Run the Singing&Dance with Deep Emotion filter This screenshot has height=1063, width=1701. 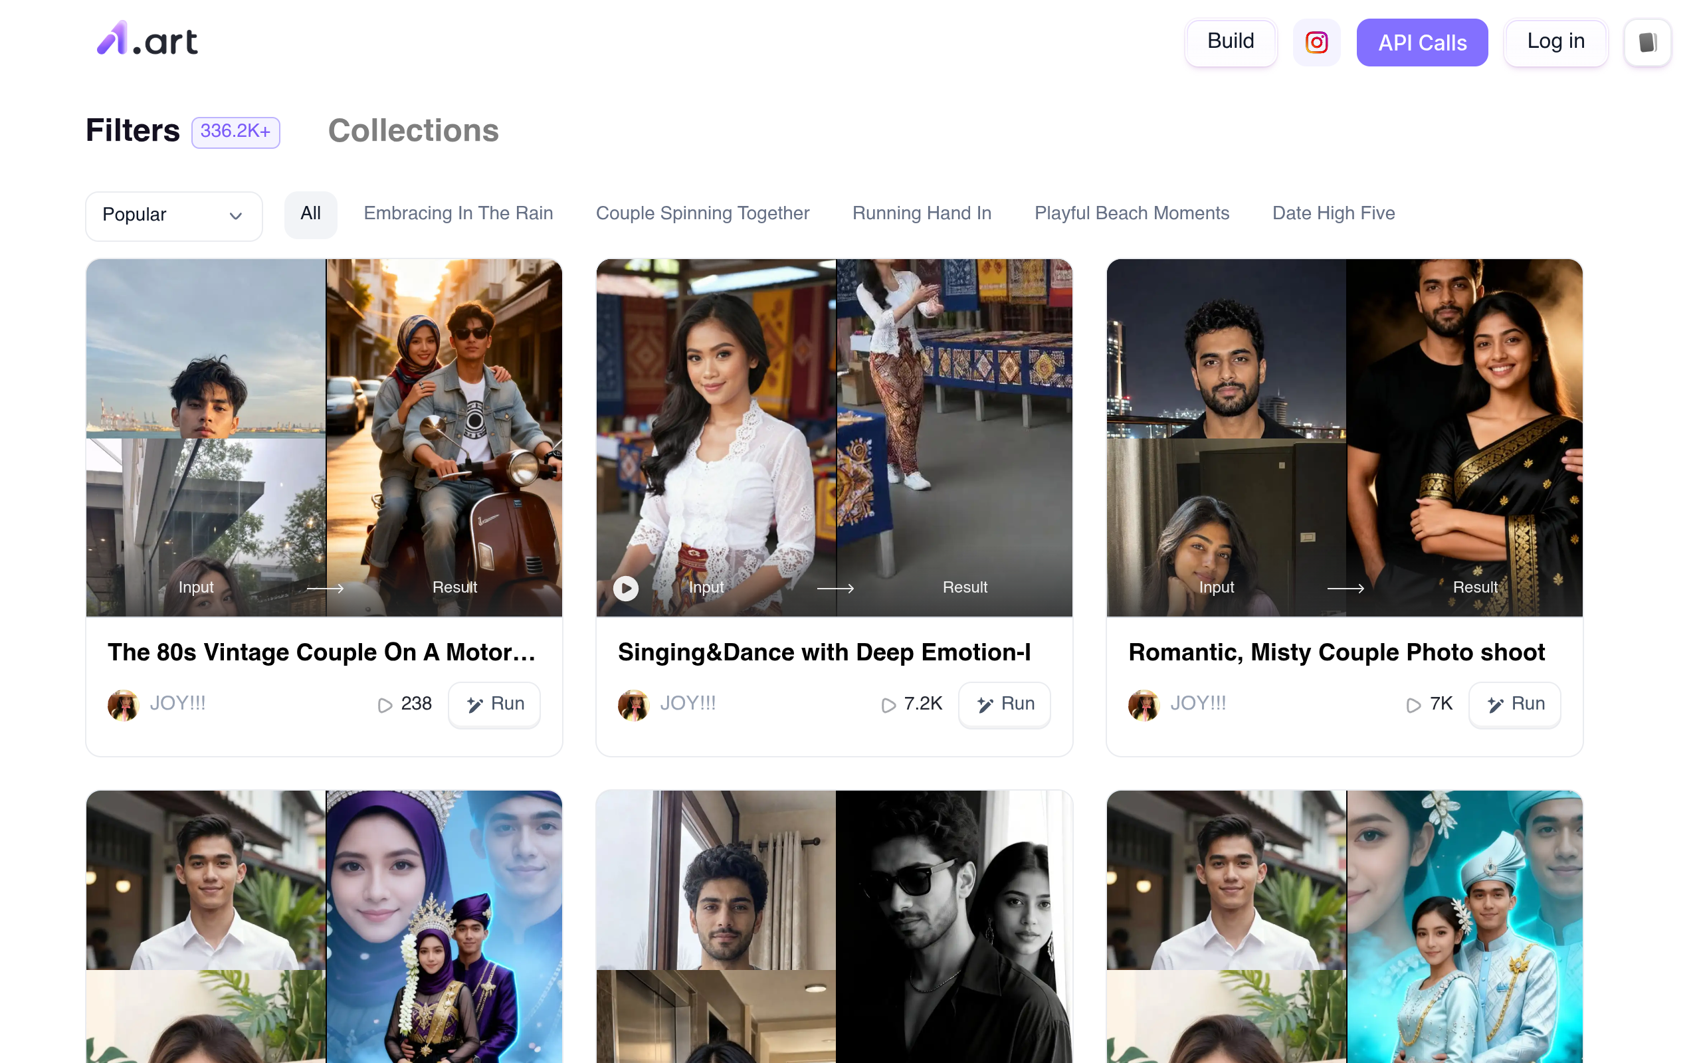[1005, 704]
